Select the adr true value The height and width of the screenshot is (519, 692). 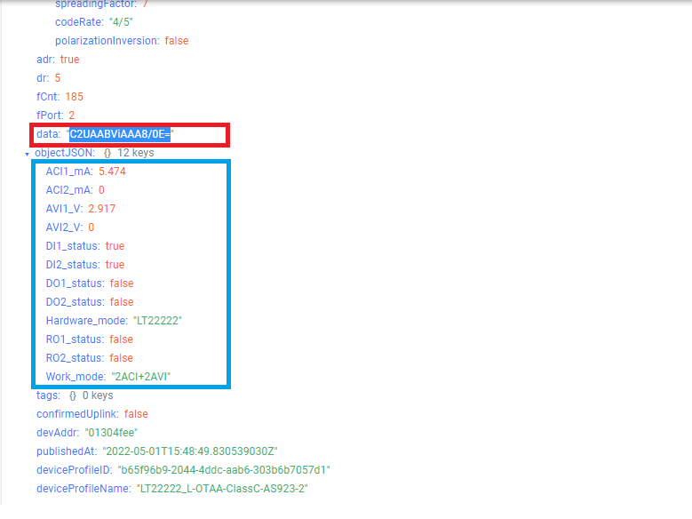tap(69, 60)
